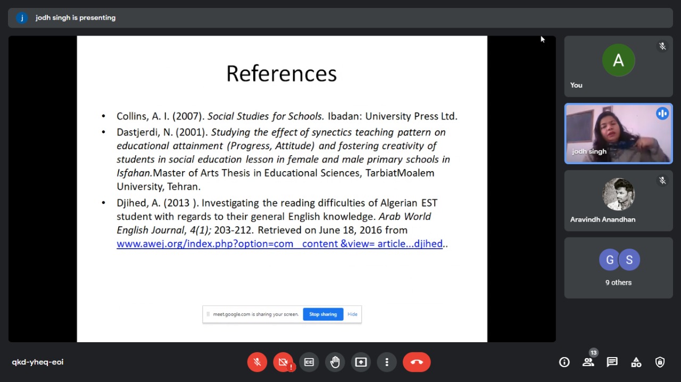Click speaking indicator on jodh singh tile
This screenshot has width=681, height=382.
(x=662, y=113)
